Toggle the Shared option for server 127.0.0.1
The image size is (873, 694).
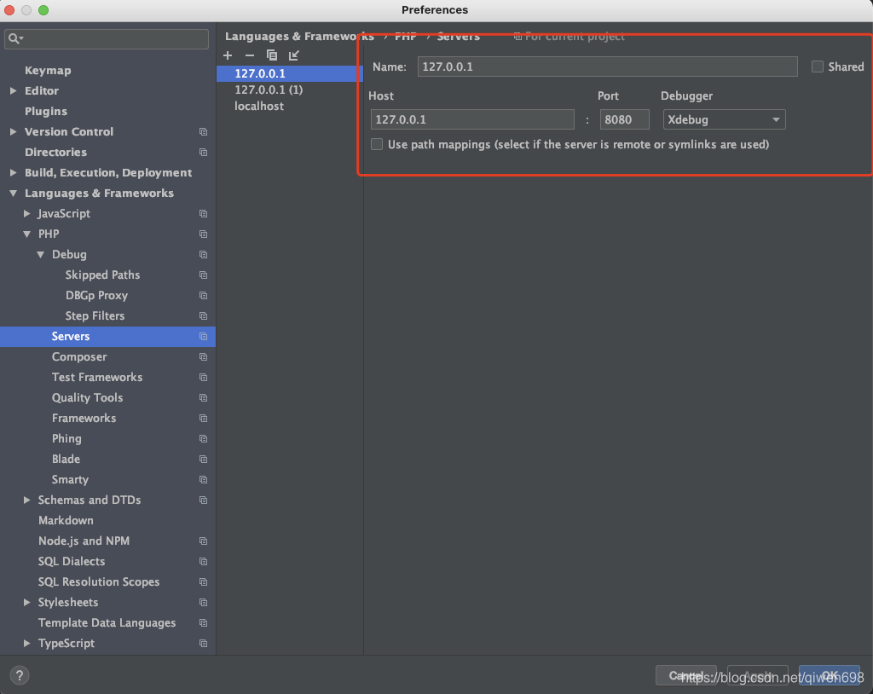816,66
